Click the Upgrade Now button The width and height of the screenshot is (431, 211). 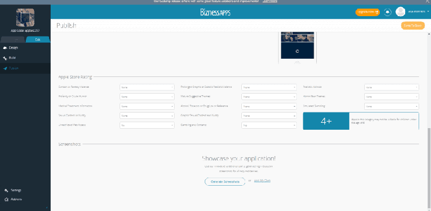pyautogui.click(x=367, y=12)
